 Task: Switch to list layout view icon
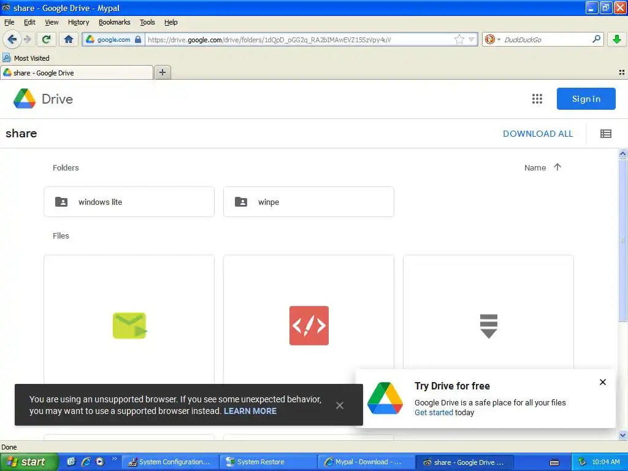point(605,134)
